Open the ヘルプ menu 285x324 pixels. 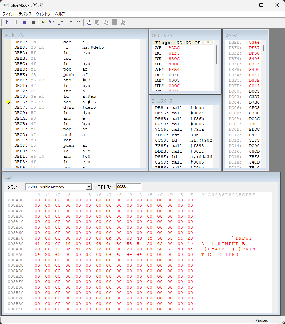[60, 14]
